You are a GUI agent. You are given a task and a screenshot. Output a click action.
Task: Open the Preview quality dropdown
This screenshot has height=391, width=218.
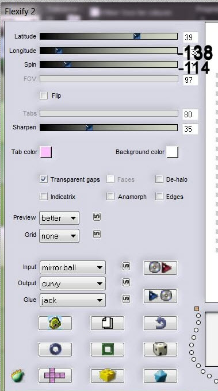click(x=59, y=218)
